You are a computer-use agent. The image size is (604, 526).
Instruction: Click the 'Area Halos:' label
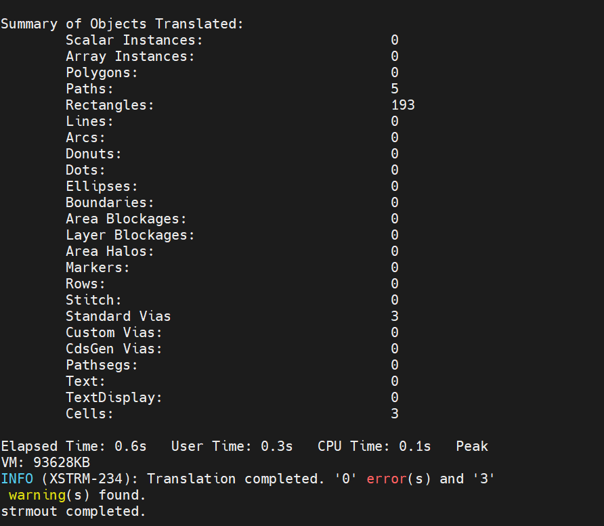110,251
